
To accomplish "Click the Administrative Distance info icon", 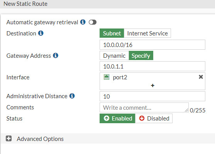I will [x=72, y=96].
